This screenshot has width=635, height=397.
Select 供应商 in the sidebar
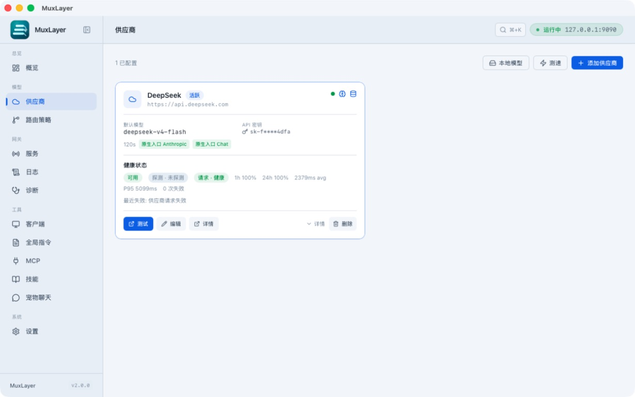pos(51,102)
